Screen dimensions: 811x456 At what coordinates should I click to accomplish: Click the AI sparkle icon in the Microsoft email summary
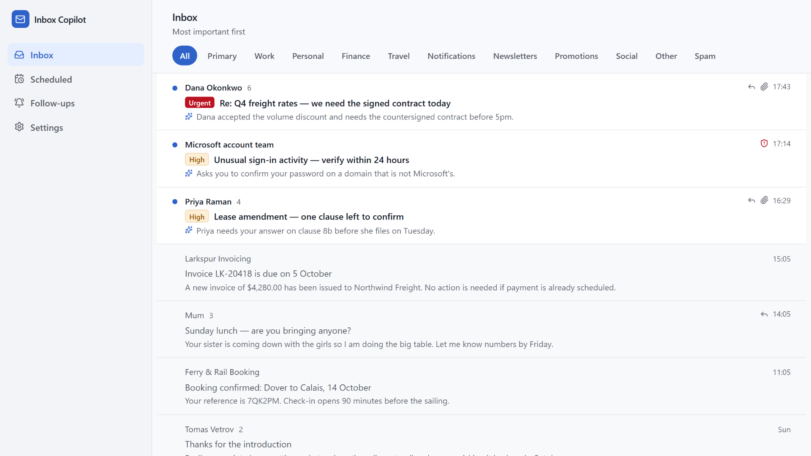[189, 173]
